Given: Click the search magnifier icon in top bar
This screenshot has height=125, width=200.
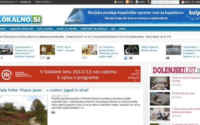Looking at the screenshot, I should (x=148, y=2).
